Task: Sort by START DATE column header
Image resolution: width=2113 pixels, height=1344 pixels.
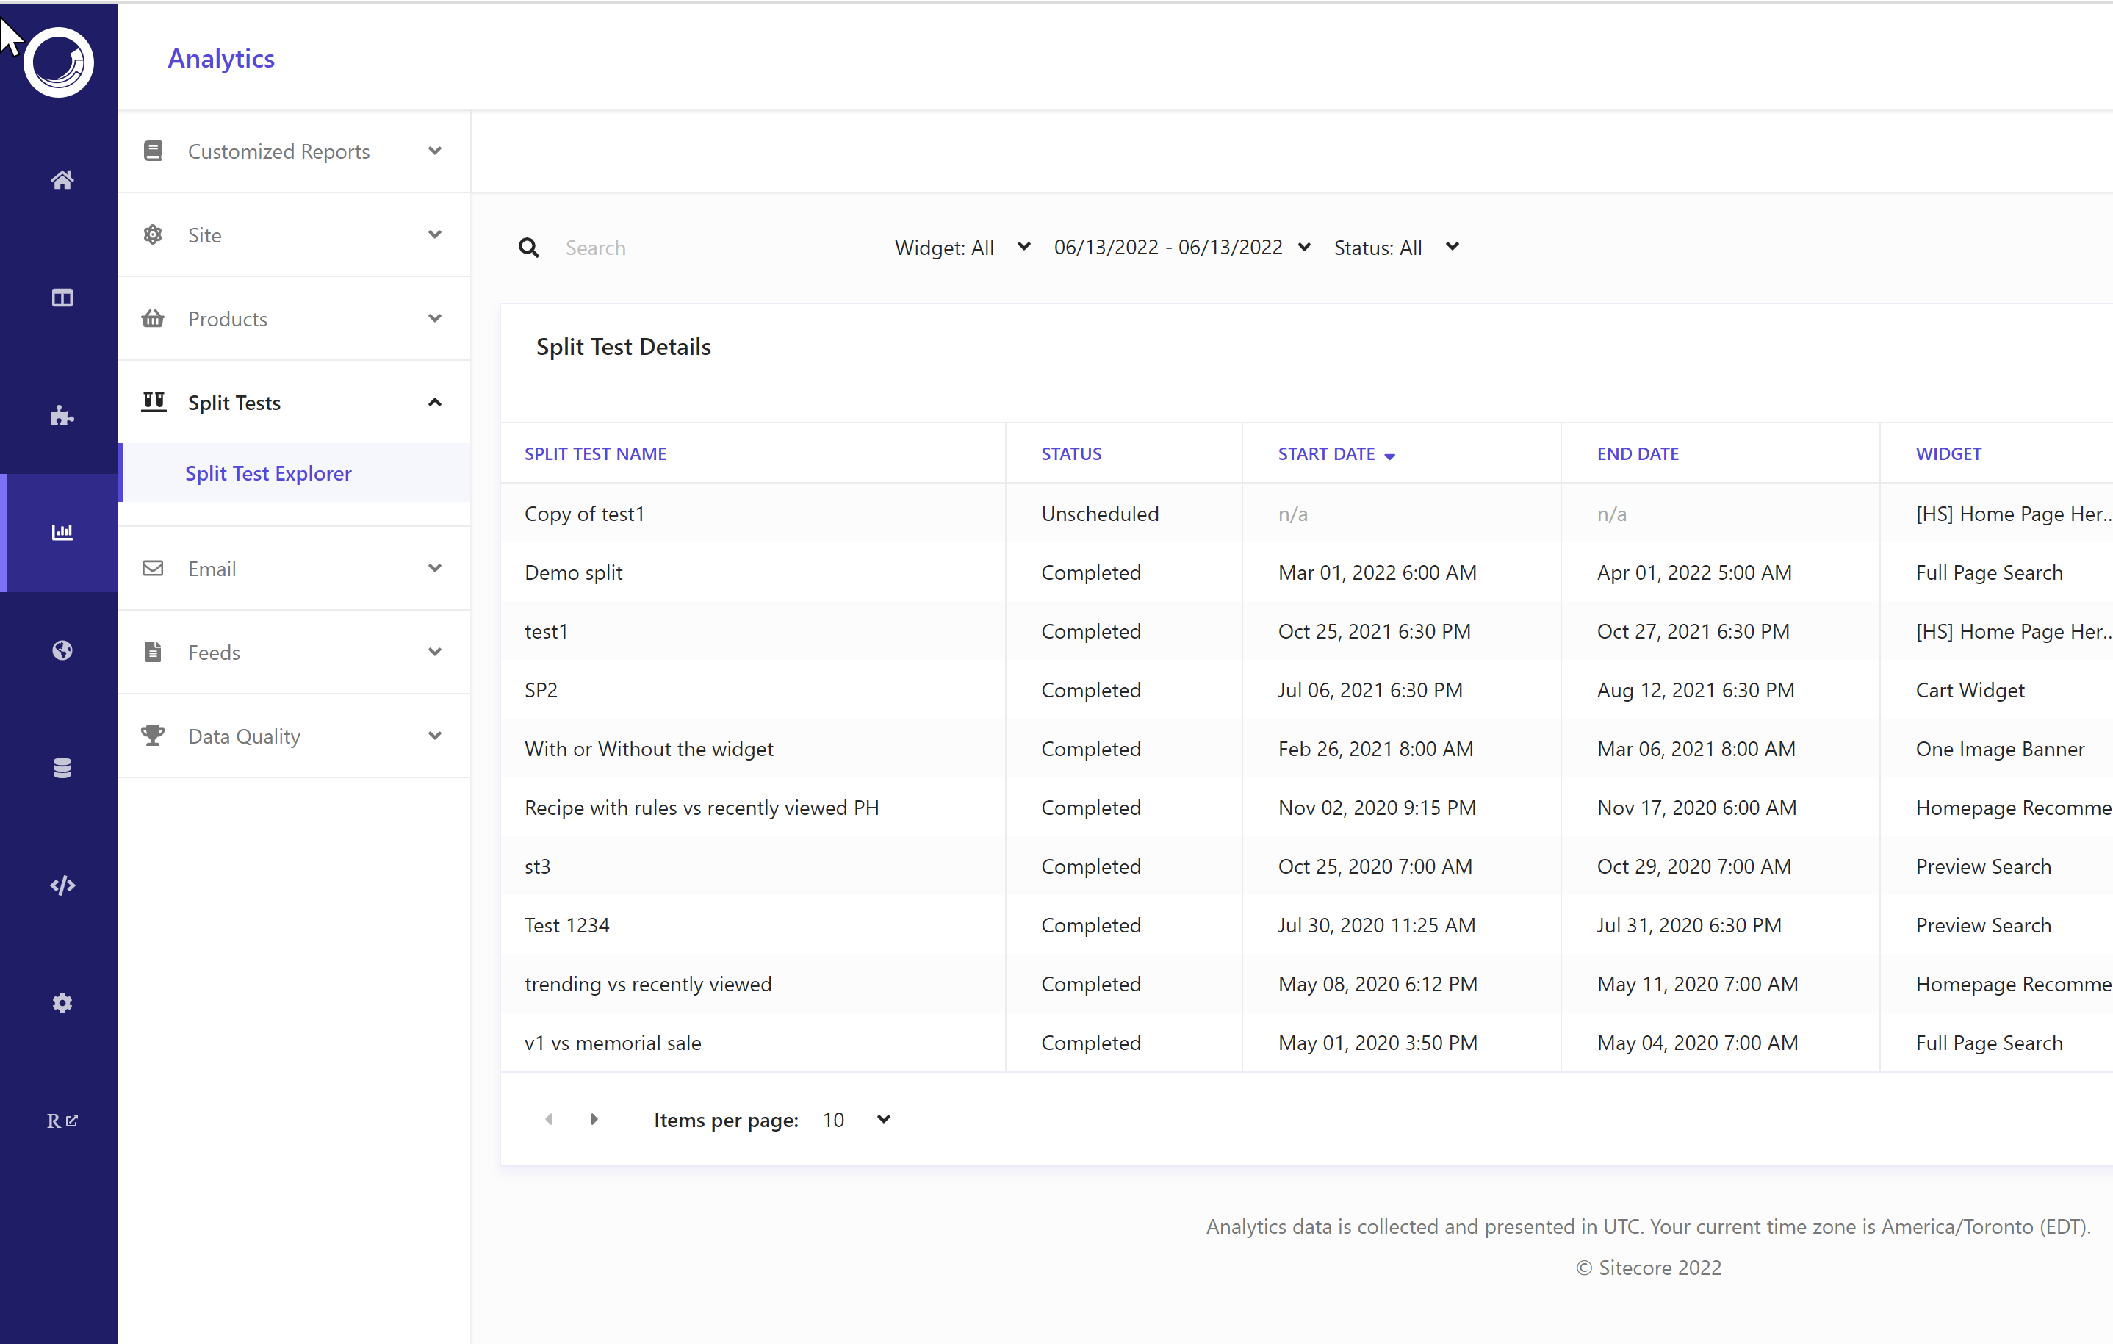Action: (1327, 454)
